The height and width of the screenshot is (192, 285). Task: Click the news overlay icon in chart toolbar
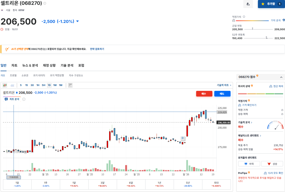70,85
